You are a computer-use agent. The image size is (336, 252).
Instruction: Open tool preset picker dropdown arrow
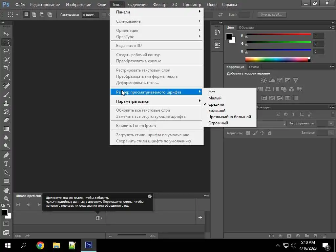(17, 15)
